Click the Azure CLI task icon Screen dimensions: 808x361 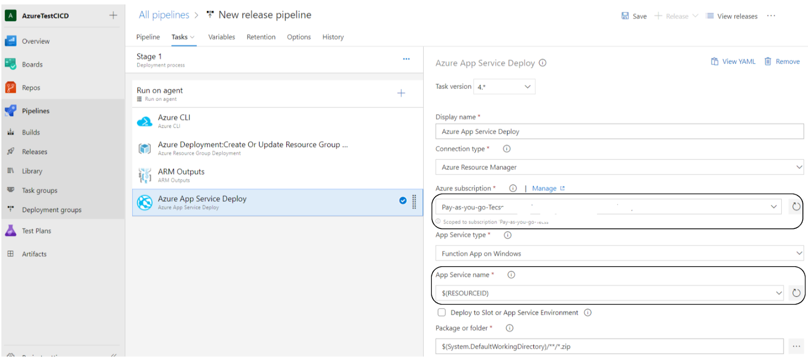click(145, 122)
